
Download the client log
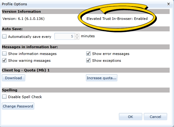13,78
